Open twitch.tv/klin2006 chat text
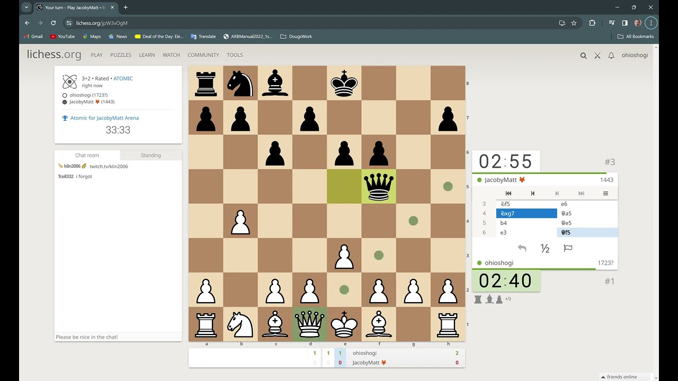 (109, 166)
